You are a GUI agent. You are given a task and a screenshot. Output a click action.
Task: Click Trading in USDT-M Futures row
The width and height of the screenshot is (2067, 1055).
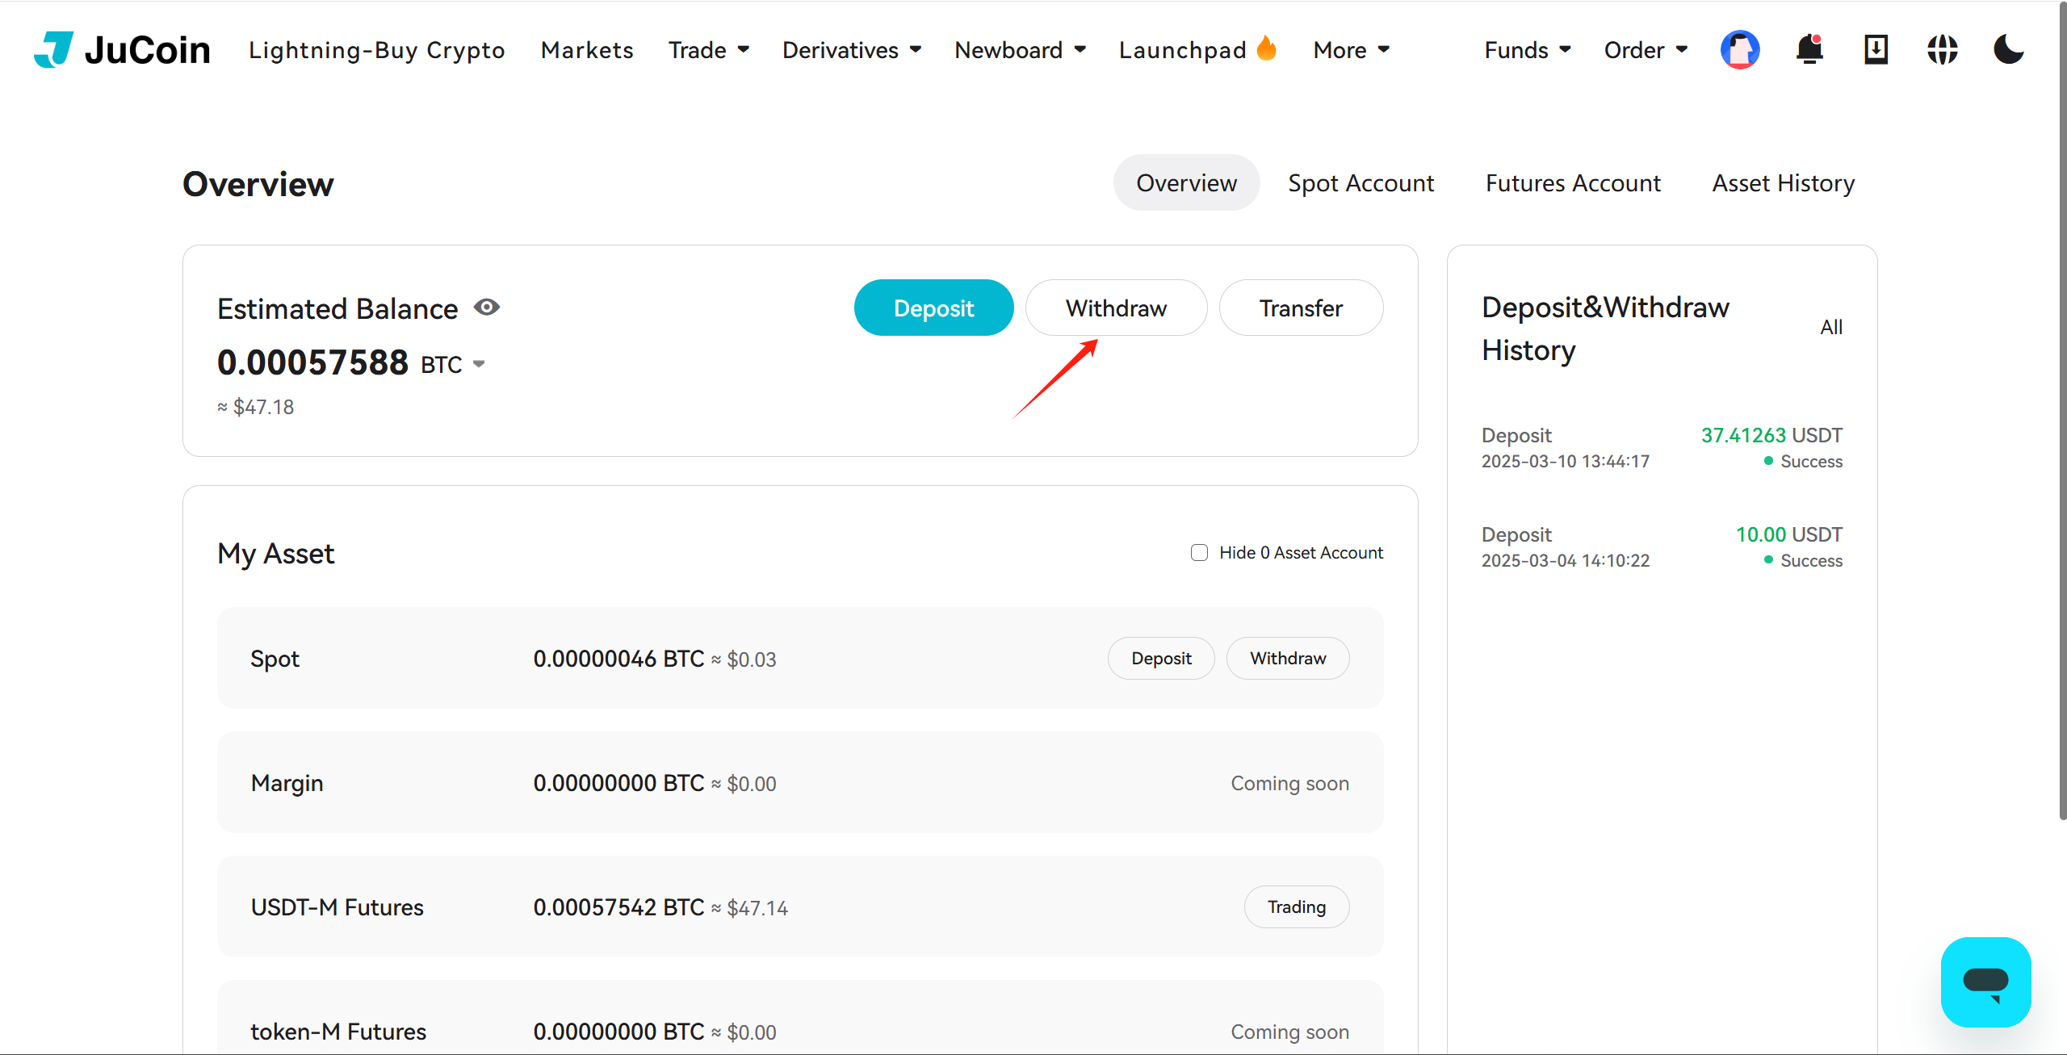pos(1297,907)
